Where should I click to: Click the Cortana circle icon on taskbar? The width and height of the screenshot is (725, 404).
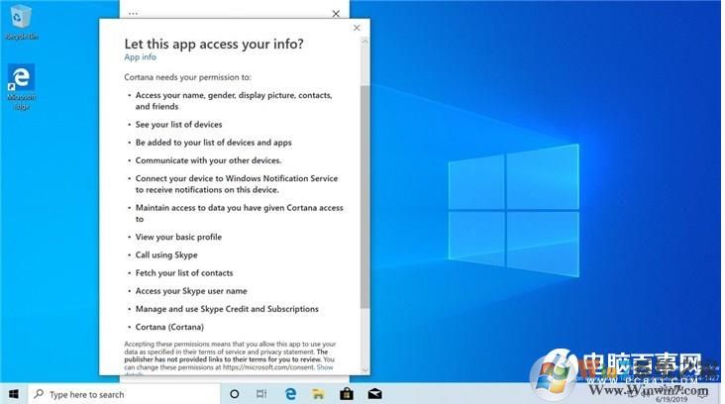[x=235, y=394]
